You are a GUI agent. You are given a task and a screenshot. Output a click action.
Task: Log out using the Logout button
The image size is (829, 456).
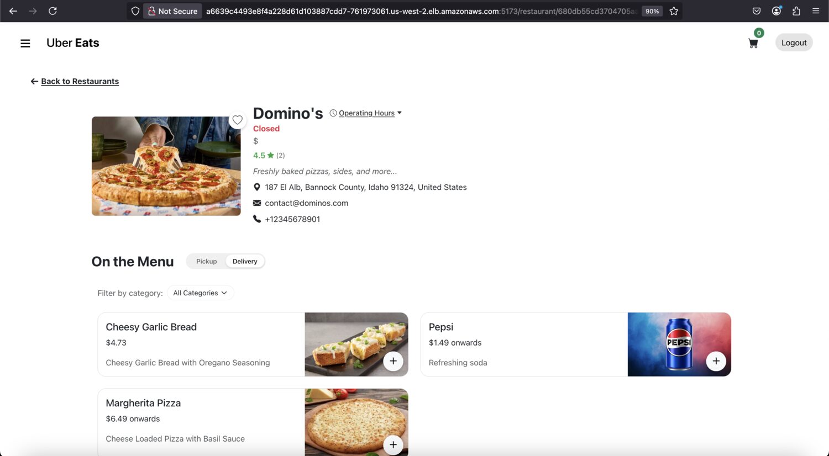pos(794,43)
